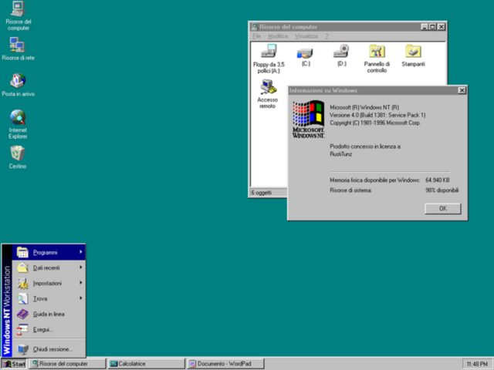Select Accesso remoto icon
Screen dimensions: 494x370
pos(268,94)
